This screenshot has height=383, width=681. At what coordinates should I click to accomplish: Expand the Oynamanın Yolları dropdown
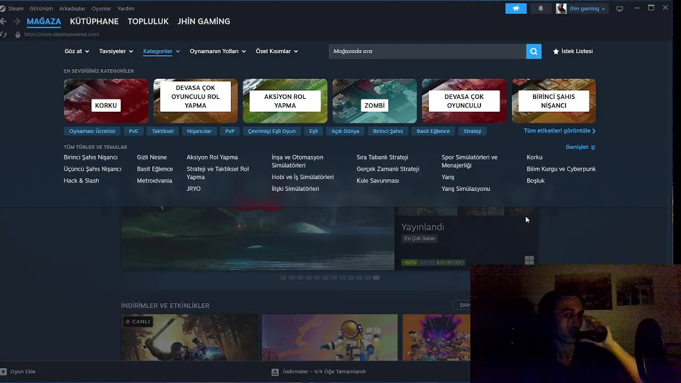218,51
